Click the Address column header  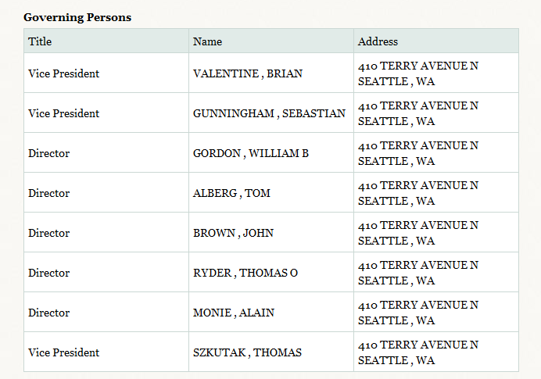click(378, 41)
